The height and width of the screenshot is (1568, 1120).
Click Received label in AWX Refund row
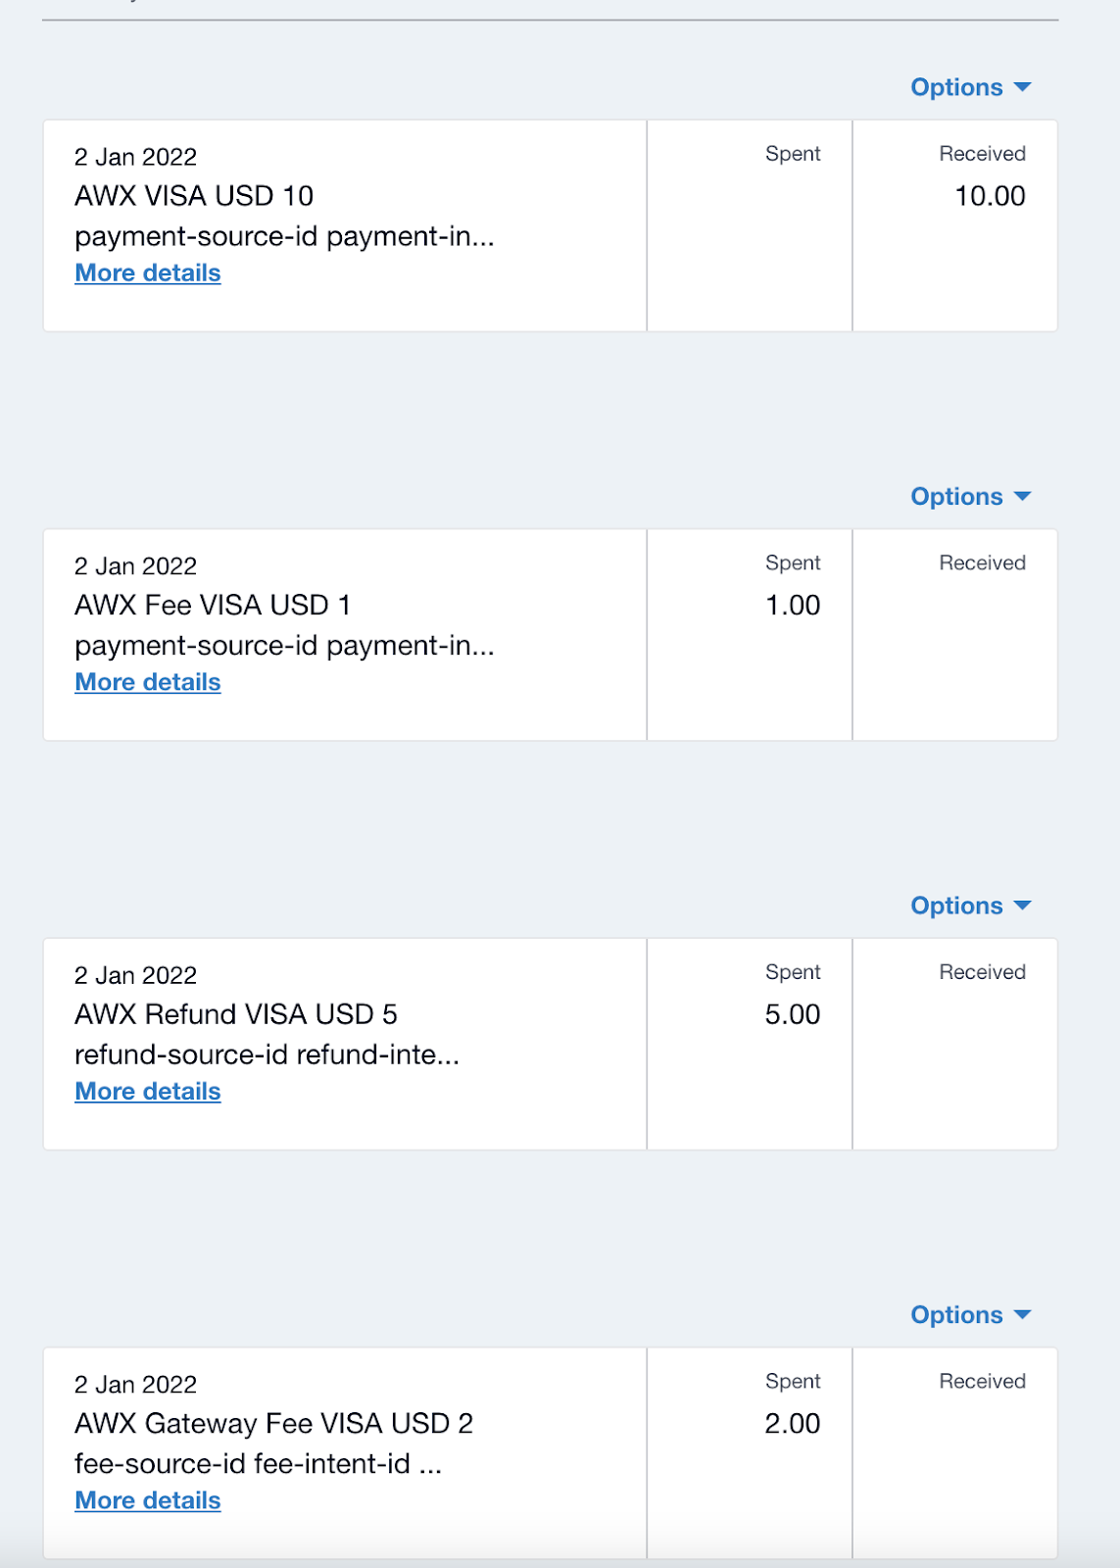coord(982,972)
